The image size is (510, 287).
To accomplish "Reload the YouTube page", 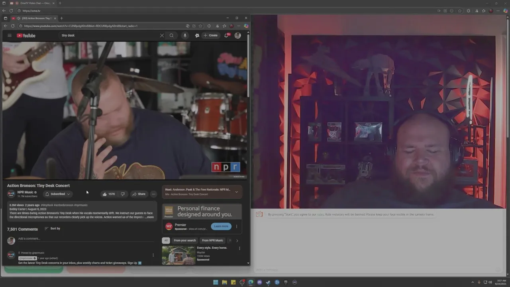I will [x=13, y=26].
